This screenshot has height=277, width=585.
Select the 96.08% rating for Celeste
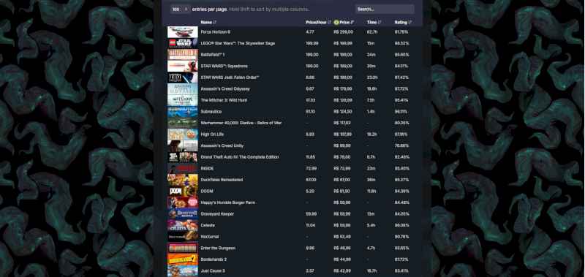coord(401,225)
